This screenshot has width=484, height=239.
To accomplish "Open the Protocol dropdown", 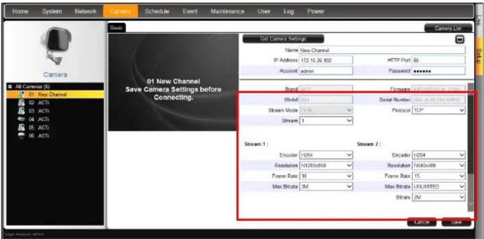I will [438, 110].
